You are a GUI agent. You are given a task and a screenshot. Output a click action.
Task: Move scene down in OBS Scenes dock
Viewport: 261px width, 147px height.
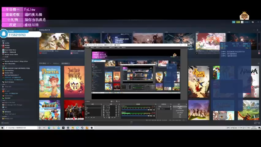94,118
